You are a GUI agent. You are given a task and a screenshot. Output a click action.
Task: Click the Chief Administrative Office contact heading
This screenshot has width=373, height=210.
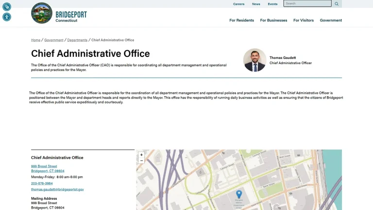tap(57, 157)
